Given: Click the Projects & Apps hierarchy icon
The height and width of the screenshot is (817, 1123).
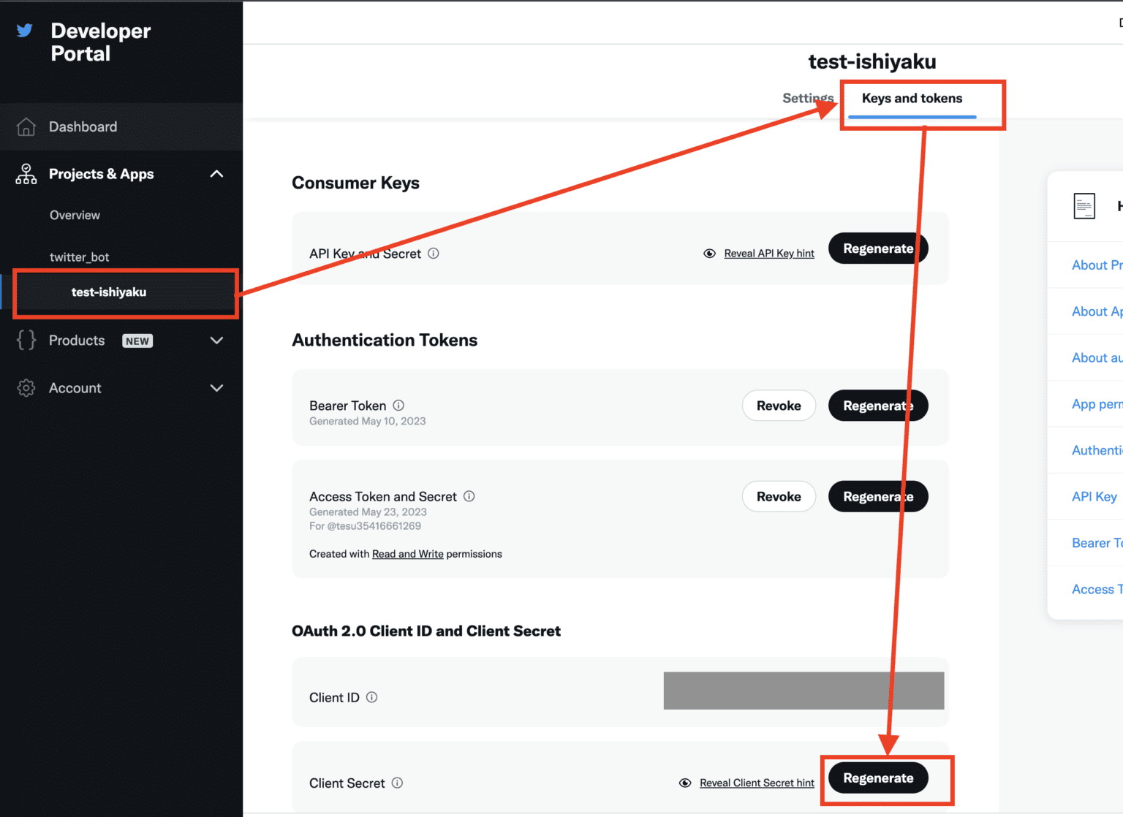Looking at the screenshot, I should [x=26, y=174].
